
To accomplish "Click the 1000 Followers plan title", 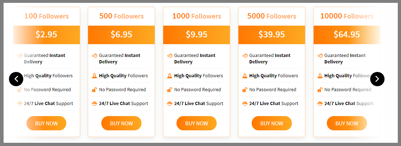I will coord(197,16).
